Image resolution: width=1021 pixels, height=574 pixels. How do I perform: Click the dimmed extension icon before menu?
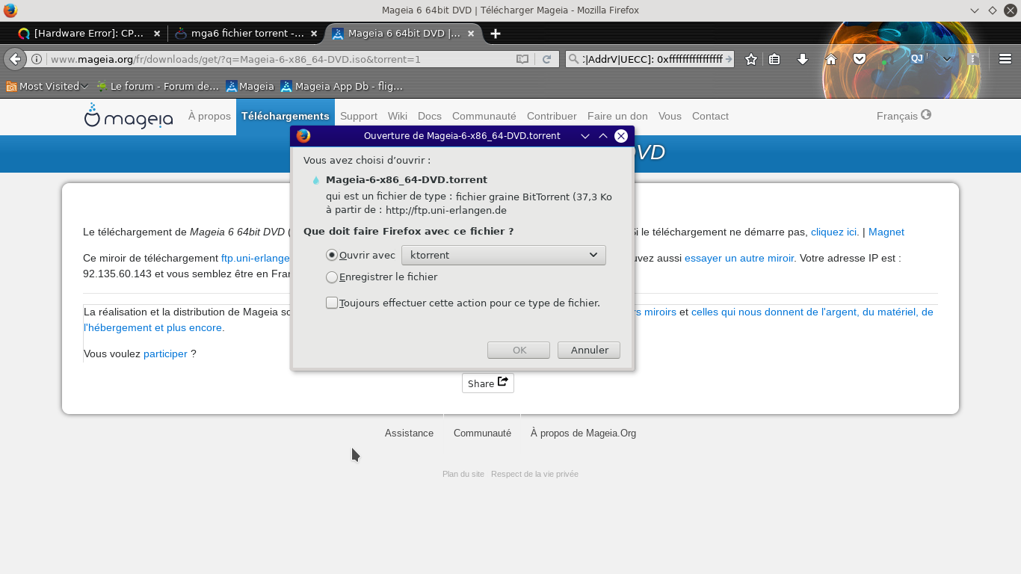coord(972,59)
